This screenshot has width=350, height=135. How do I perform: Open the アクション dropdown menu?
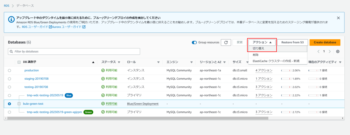click(x=262, y=43)
